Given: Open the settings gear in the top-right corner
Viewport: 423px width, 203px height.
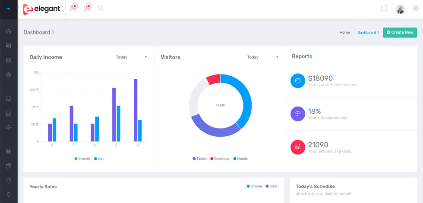Looking at the screenshot, I should click(x=416, y=9).
